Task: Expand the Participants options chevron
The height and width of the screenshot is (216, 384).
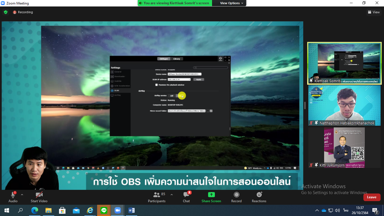Action: point(172,195)
